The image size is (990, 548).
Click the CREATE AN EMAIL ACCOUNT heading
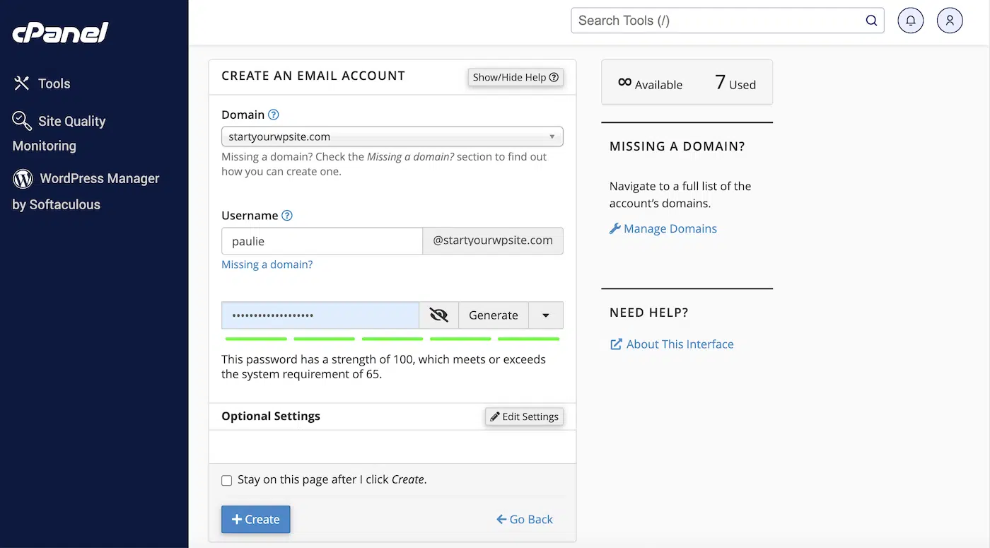[x=313, y=76]
